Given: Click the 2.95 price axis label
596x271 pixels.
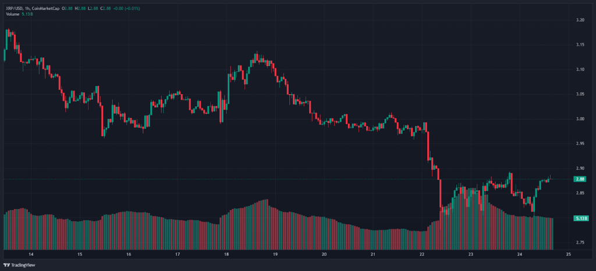Looking at the screenshot, I should (579, 144).
